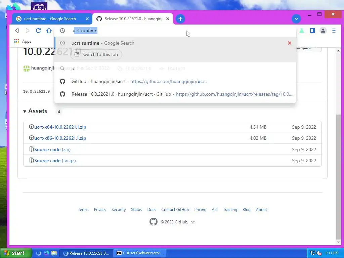This screenshot has width=344, height=258.
Task: Collapse the Assets section triangle
Action: (25, 112)
